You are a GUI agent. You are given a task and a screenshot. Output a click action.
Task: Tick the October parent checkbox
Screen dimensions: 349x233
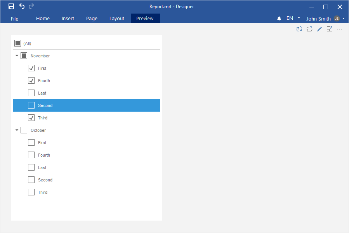point(24,130)
